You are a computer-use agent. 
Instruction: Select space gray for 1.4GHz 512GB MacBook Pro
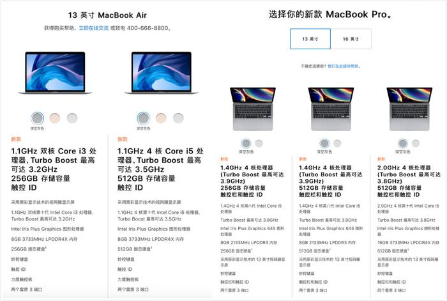tap(324, 143)
